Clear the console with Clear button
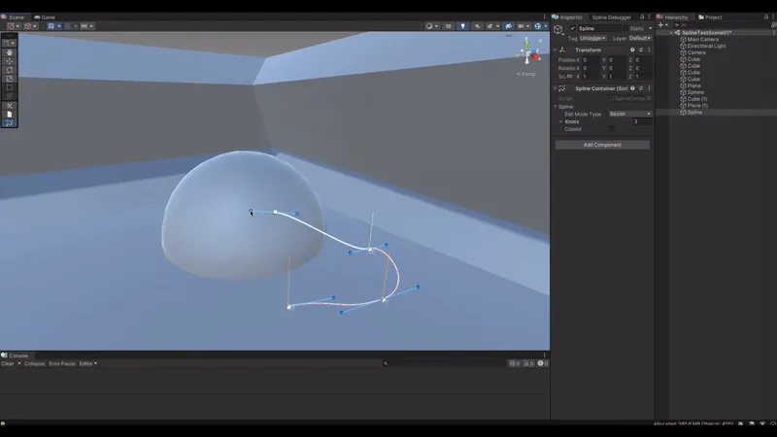The width and height of the screenshot is (777, 437). tap(8, 363)
